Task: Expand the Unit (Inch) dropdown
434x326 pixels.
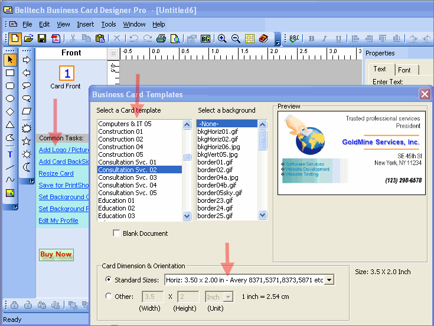Action: [229, 297]
